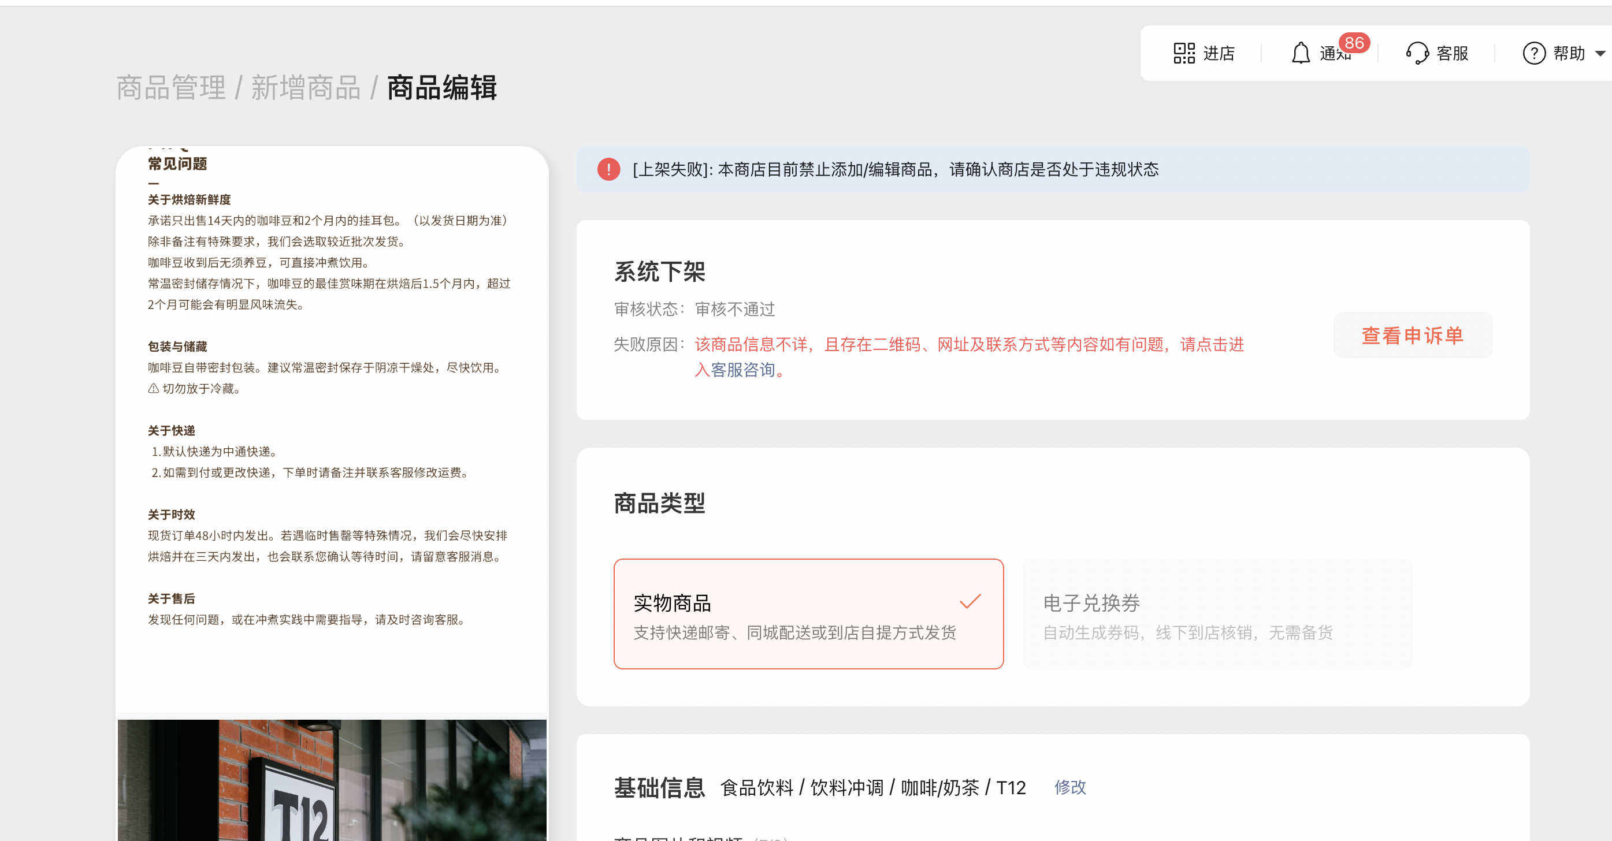The height and width of the screenshot is (841, 1612).
Task: Click the red 86 notification badge
Action: 1354,43
